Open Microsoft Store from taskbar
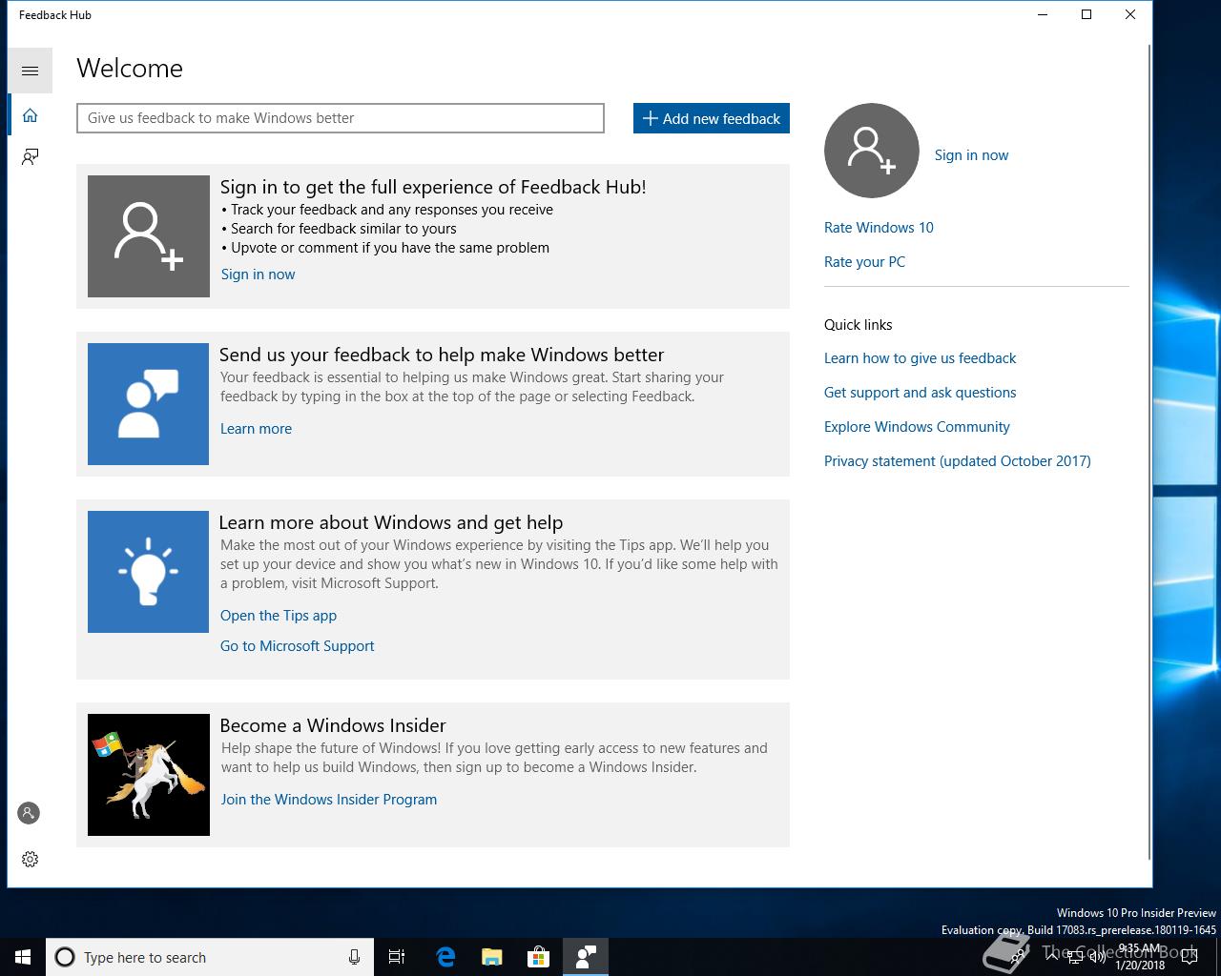Screen dimensions: 1221x976 539,957
